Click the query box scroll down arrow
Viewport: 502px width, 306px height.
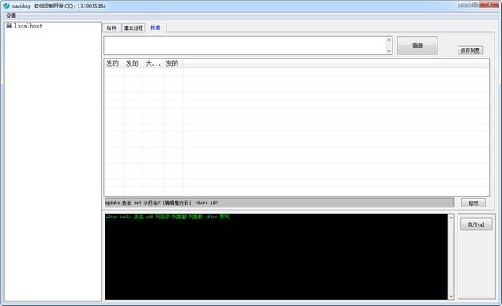pos(389,51)
